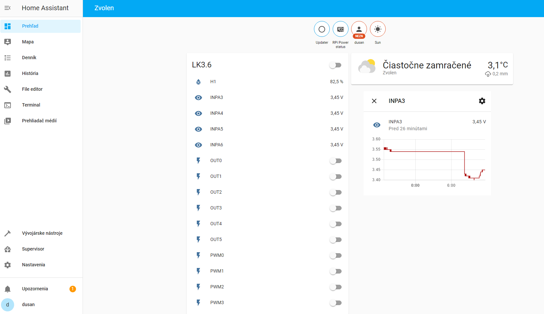Click the eye icon beside INPA5
The width and height of the screenshot is (544, 314).
(198, 129)
